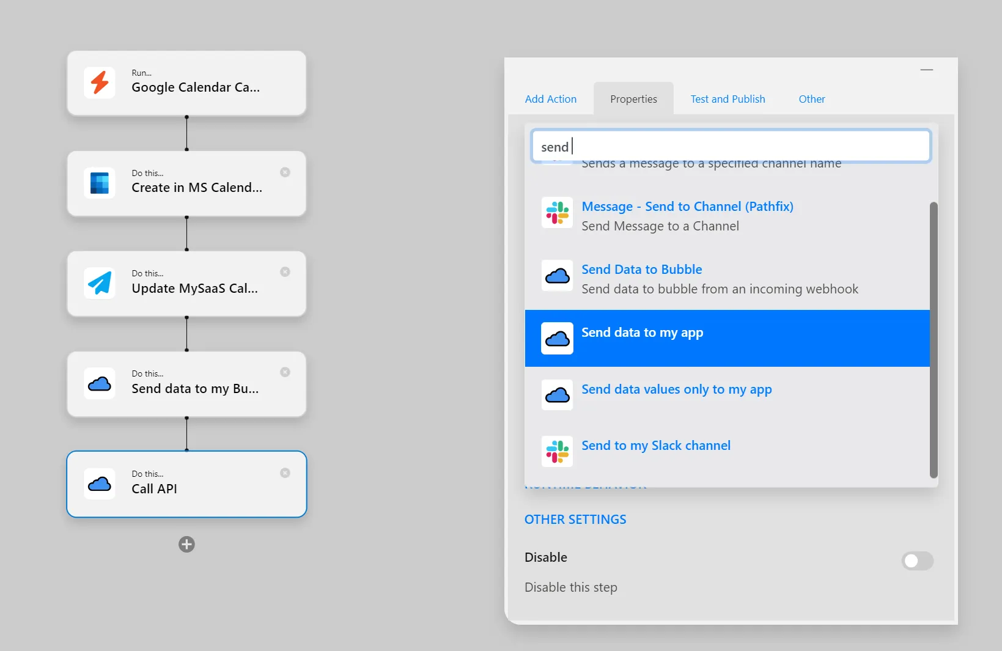Click cloud icon on Call API step
The width and height of the screenshot is (1002, 651).
tap(100, 484)
